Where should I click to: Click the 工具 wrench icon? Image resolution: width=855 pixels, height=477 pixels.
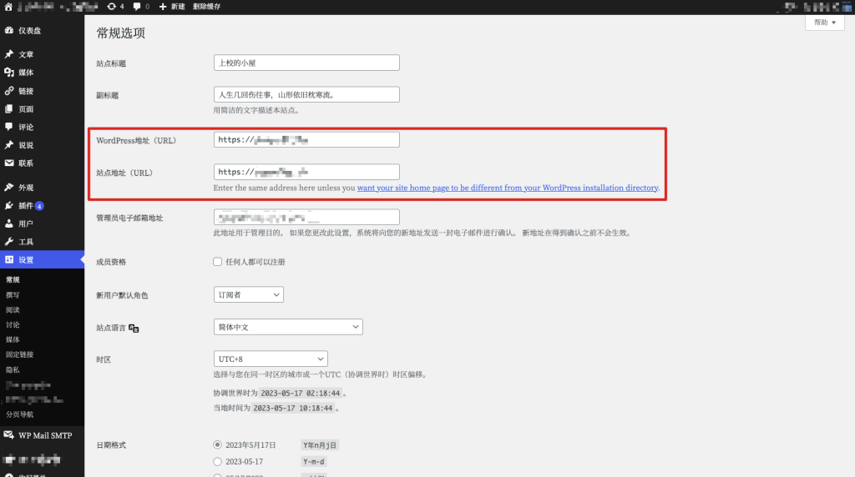[8, 242]
